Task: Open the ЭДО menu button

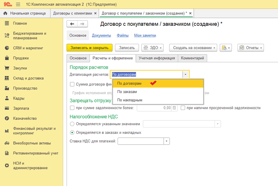Action: 152,48
